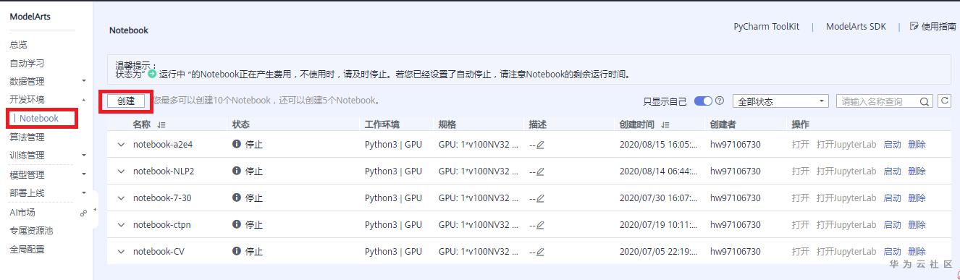The width and height of the screenshot is (960, 280).
Task: Click status info icon for notebook-ctpn
Action: pyautogui.click(x=237, y=224)
